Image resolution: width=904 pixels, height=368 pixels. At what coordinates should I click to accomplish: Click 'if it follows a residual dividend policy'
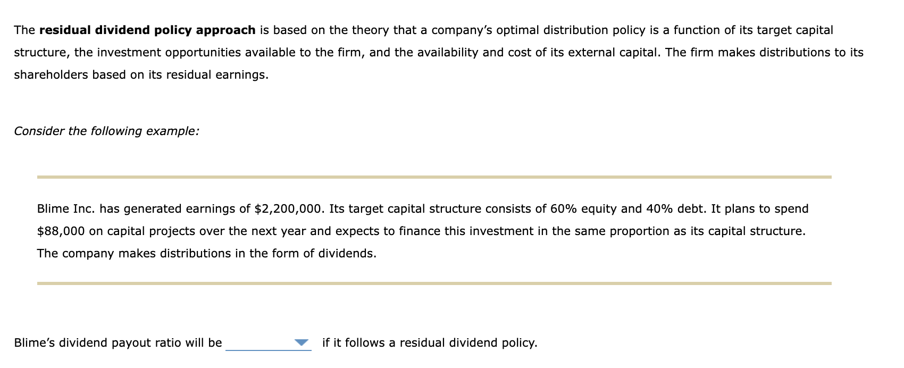point(429,343)
